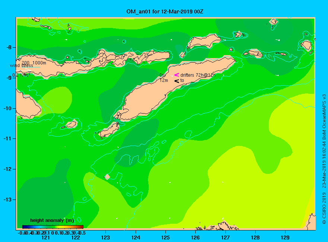Click the longitude label '121'
Screen dimensions: 328x242
pyautogui.click(x=45, y=238)
